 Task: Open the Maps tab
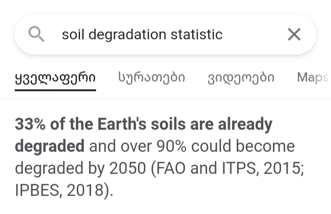(313, 77)
